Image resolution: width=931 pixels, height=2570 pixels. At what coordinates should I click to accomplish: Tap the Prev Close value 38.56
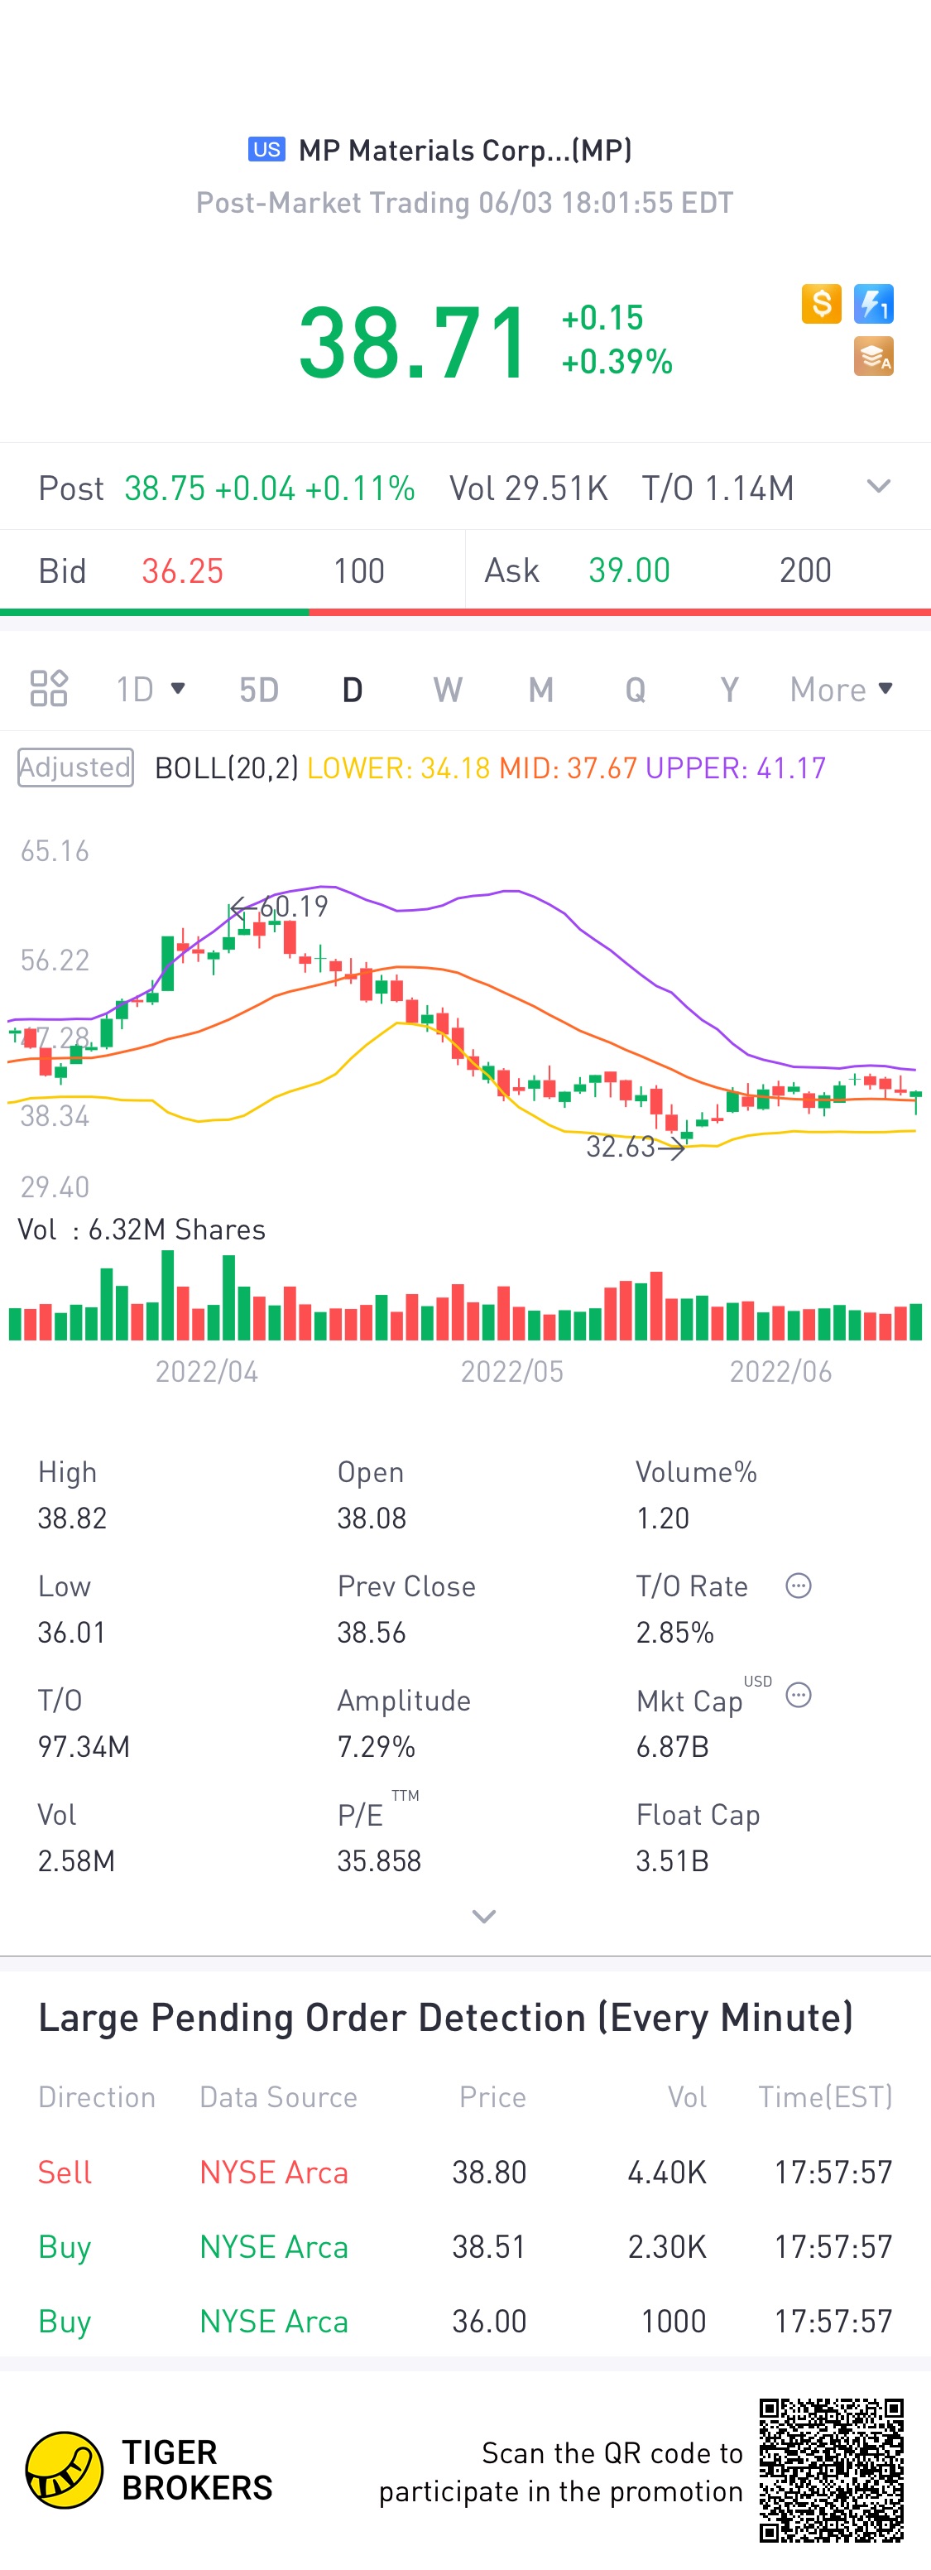372,1632
